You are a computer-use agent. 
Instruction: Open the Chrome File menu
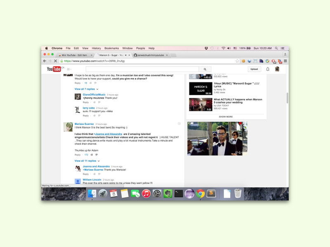pos(68,48)
